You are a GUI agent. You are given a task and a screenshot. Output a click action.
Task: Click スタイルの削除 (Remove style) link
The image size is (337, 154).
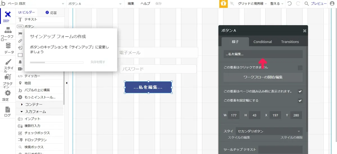(292, 138)
